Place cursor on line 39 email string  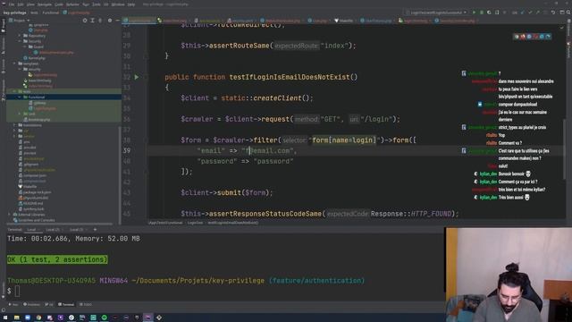point(269,151)
